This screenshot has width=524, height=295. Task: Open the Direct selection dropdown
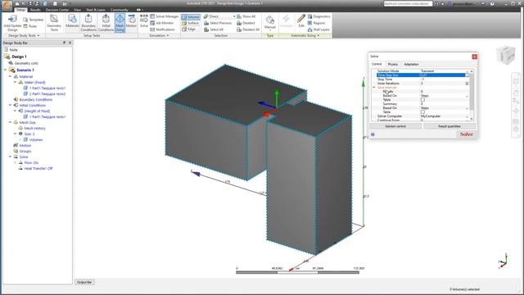[219, 16]
